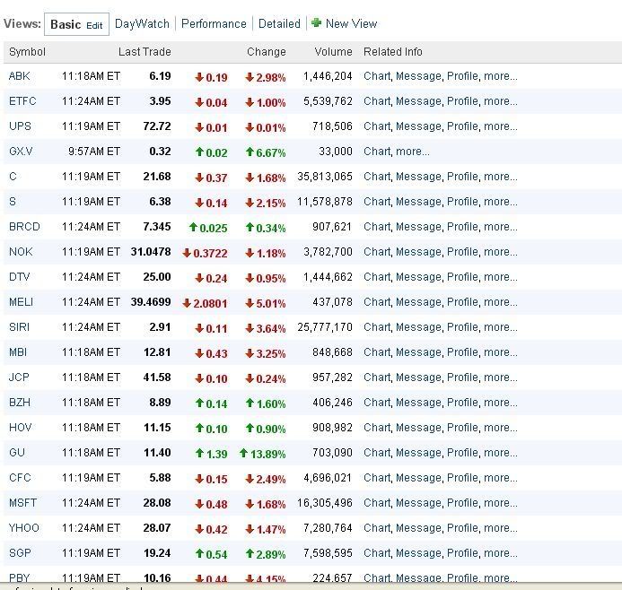Click the red down arrow beside MSFT 0.48
Image resolution: width=622 pixels, height=590 pixels.
click(x=199, y=504)
